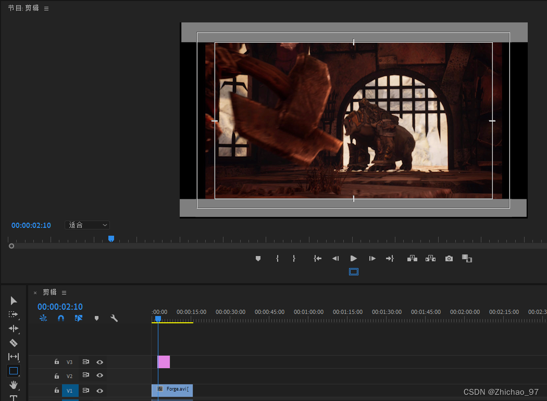This screenshot has width=547, height=401.
Task: Select the Razor tool
Action: click(x=14, y=343)
